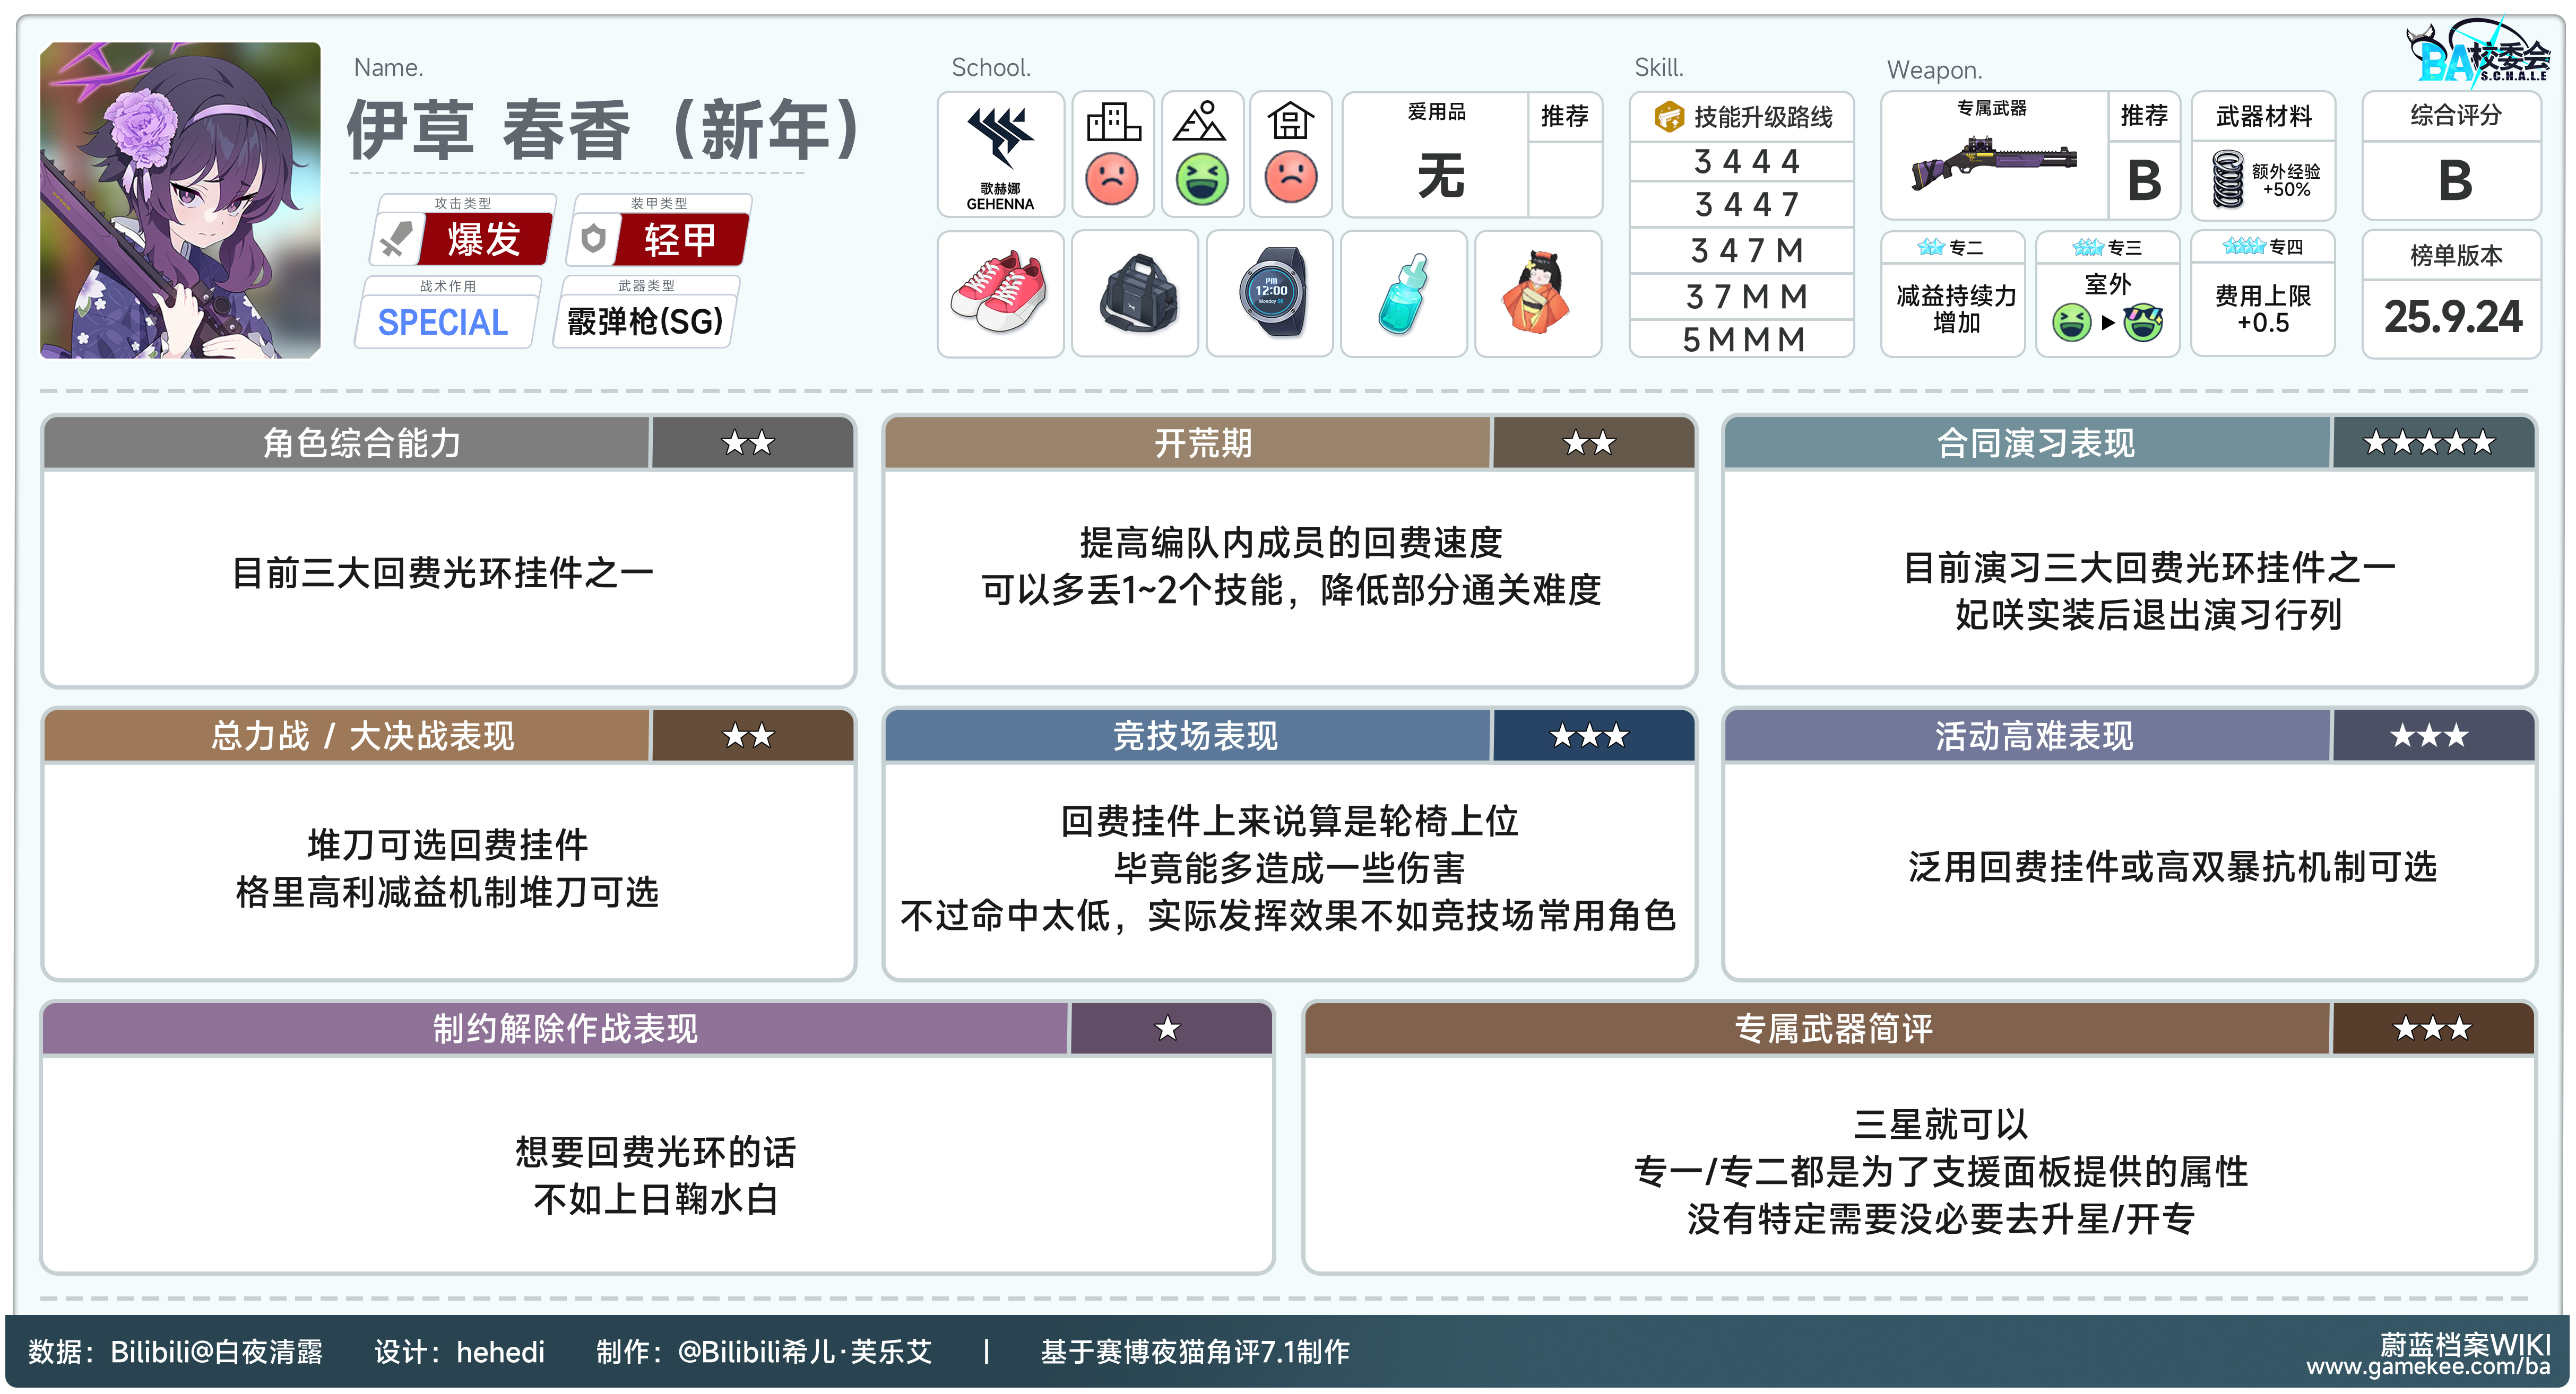The height and width of the screenshot is (1394, 2576).
Task: Click the outdoor mountain terrain icon
Action: click(1200, 122)
